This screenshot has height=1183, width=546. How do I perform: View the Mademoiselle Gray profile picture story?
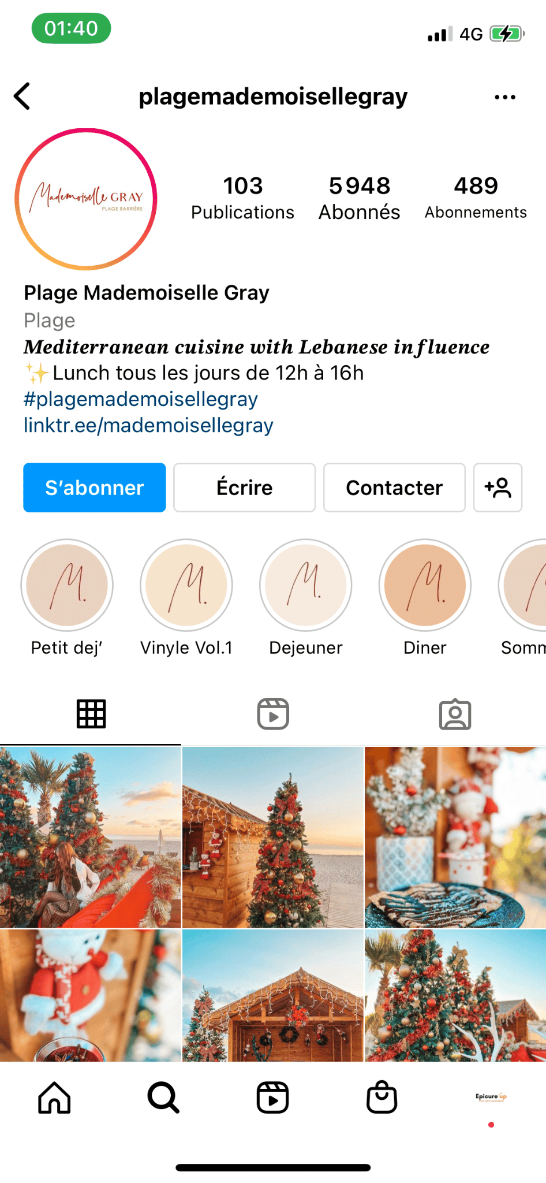(86, 199)
